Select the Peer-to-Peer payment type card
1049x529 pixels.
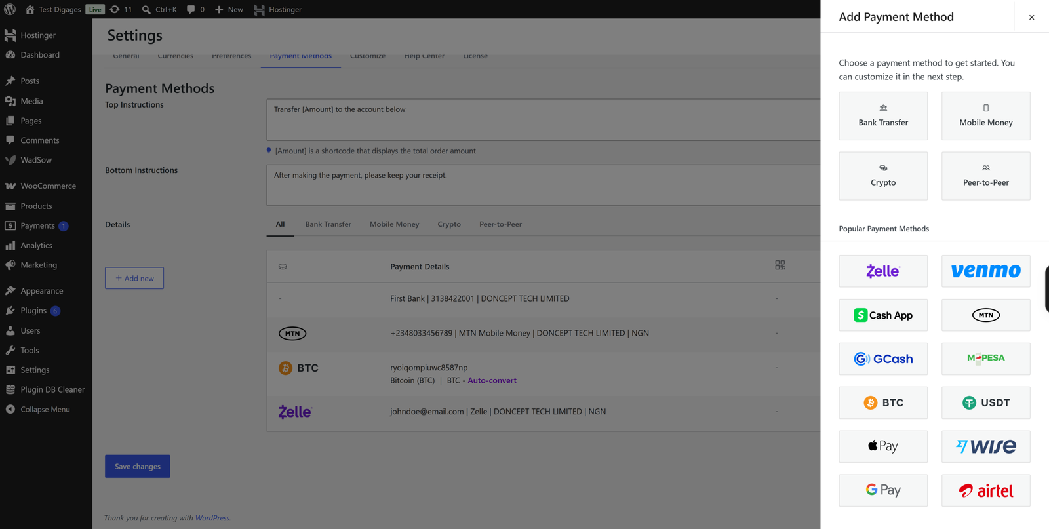986,176
